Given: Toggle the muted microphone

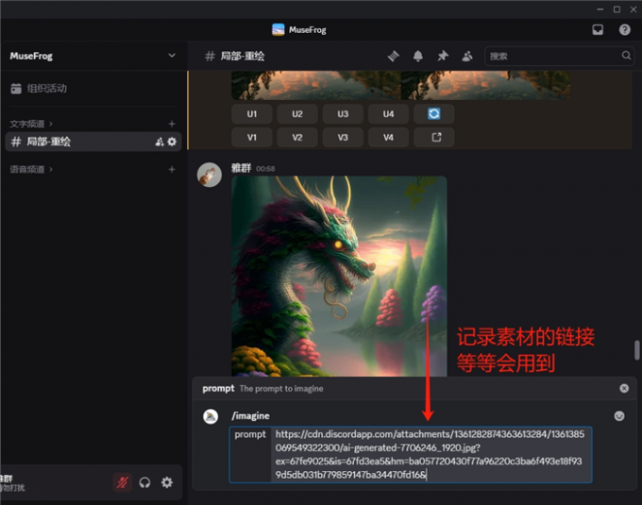Looking at the screenshot, I should tap(122, 482).
